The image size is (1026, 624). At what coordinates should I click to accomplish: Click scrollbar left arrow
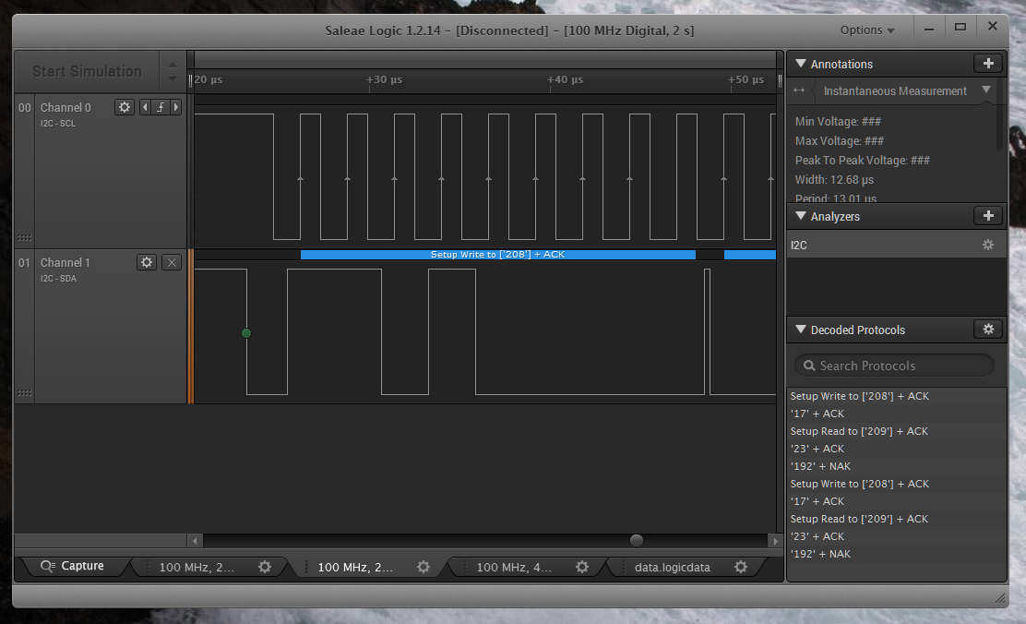point(195,541)
